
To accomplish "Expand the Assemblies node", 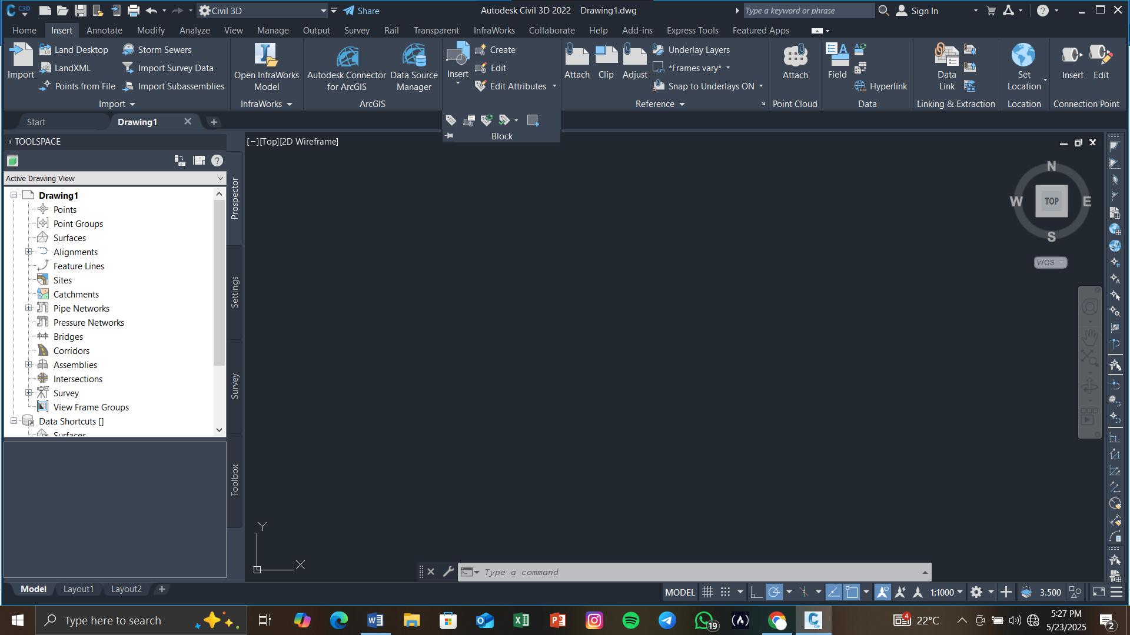I will (x=28, y=365).
